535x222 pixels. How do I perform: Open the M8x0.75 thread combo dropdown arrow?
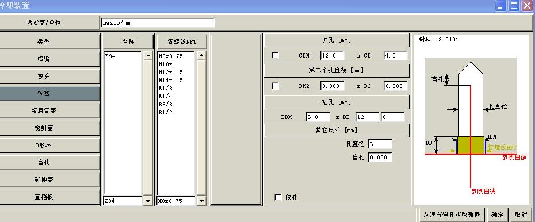click(x=201, y=201)
